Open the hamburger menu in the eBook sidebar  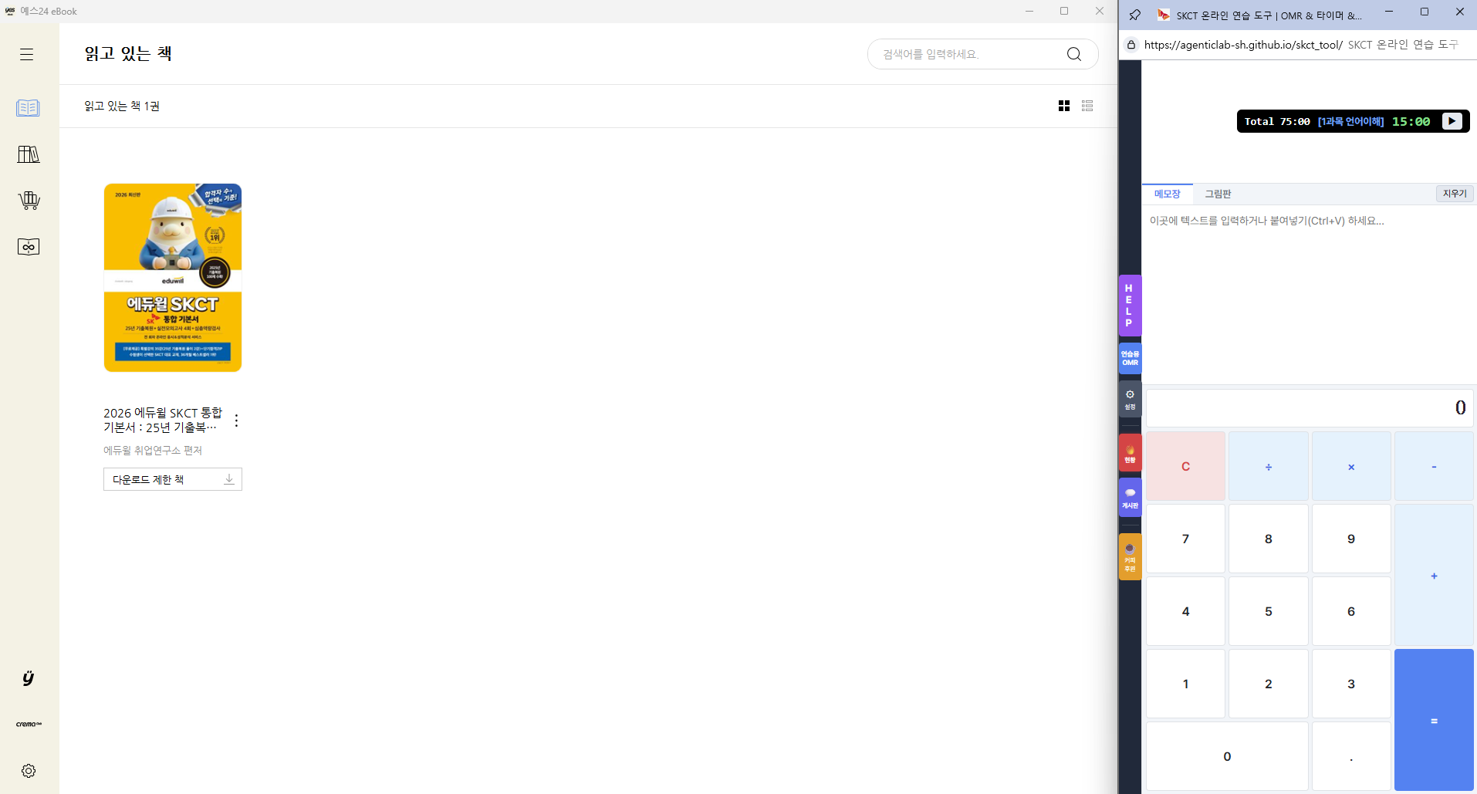pos(27,54)
